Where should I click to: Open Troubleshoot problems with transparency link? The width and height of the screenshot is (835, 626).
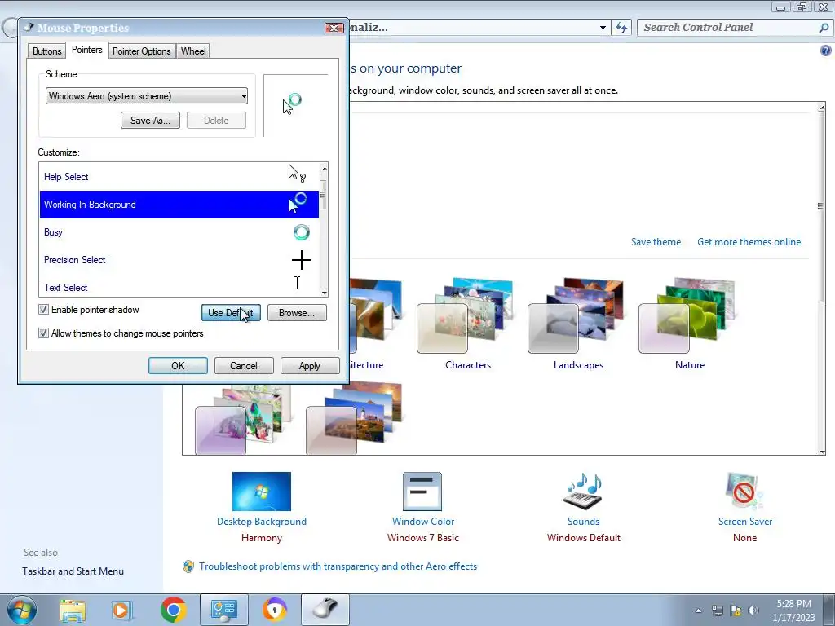[338, 566]
